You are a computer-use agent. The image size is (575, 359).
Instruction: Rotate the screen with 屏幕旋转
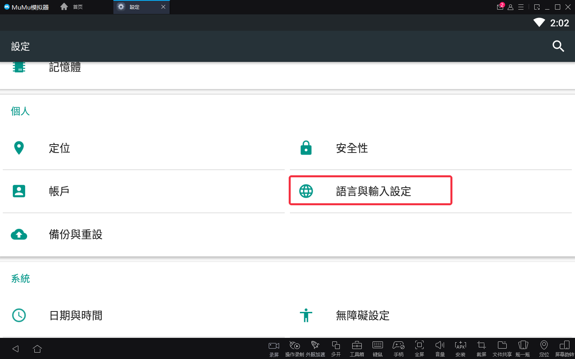(x=565, y=348)
